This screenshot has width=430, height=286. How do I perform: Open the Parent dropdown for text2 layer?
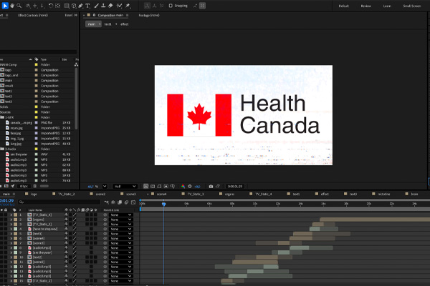120,257
